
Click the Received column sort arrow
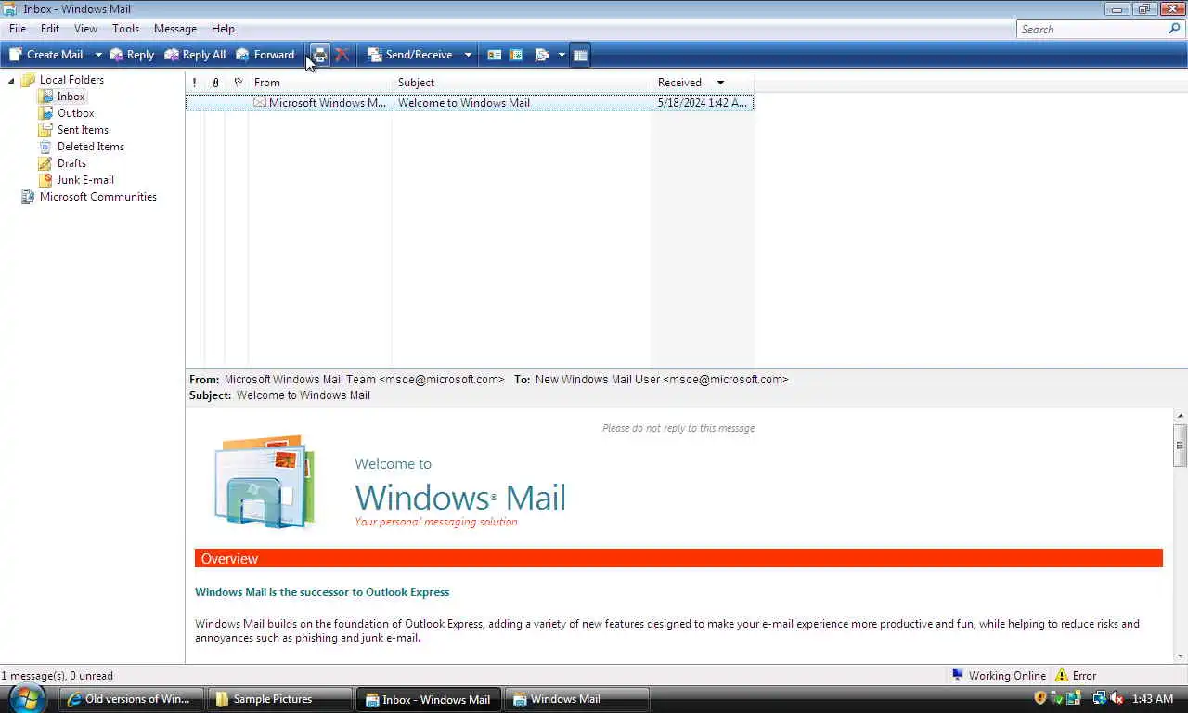(720, 83)
